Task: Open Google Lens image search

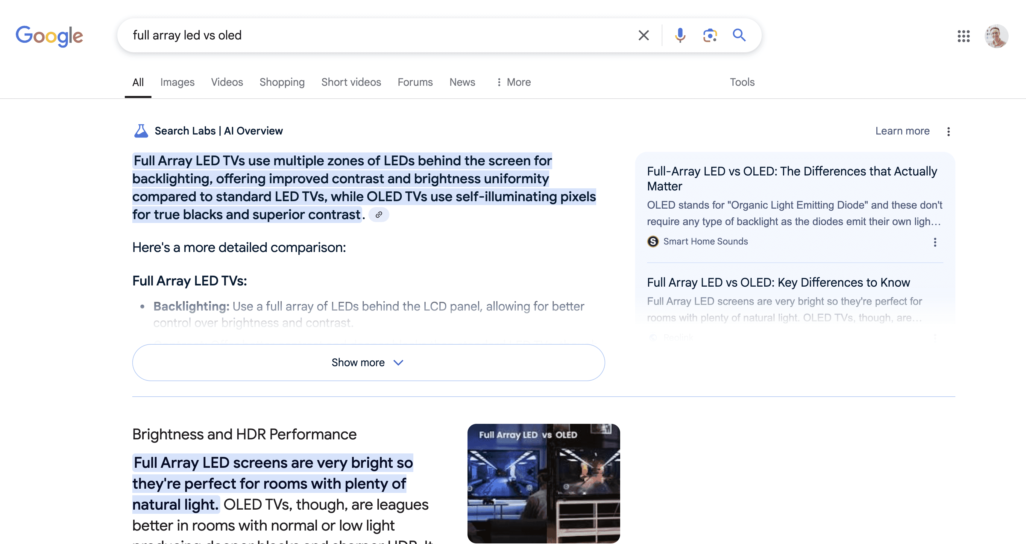Action: (709, 35)
